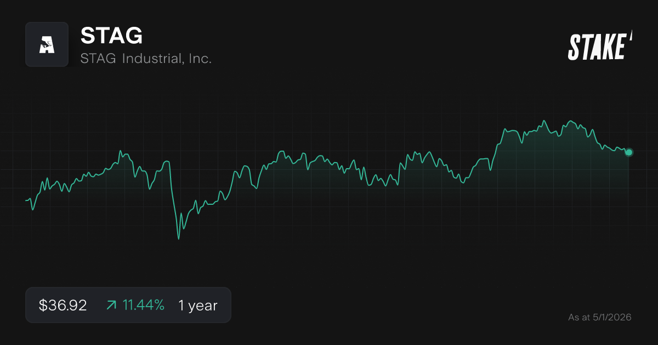Screen dimensions: 658x345
Task: Click the STAG Industrial, Inc. label
Action: coord(146,58)
